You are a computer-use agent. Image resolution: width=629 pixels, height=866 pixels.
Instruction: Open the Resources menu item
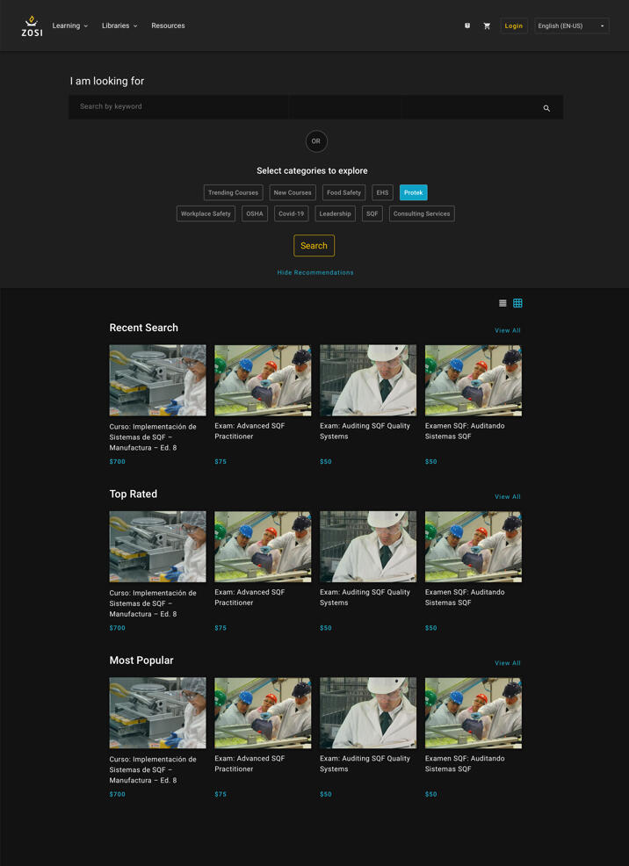tap(168, 26)
